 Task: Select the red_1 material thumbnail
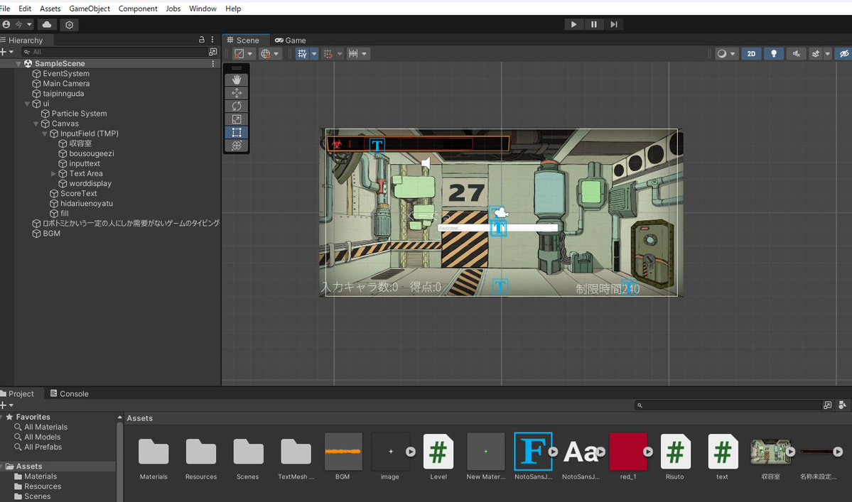click(630, 451)
